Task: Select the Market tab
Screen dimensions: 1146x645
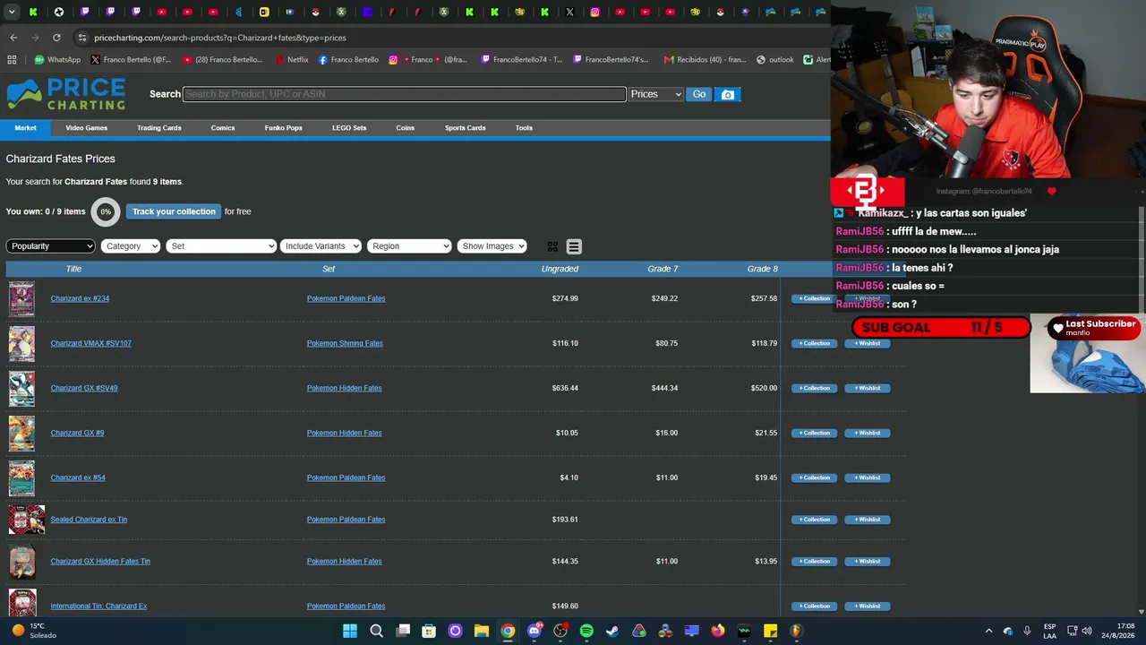Action: pos(25,128)
